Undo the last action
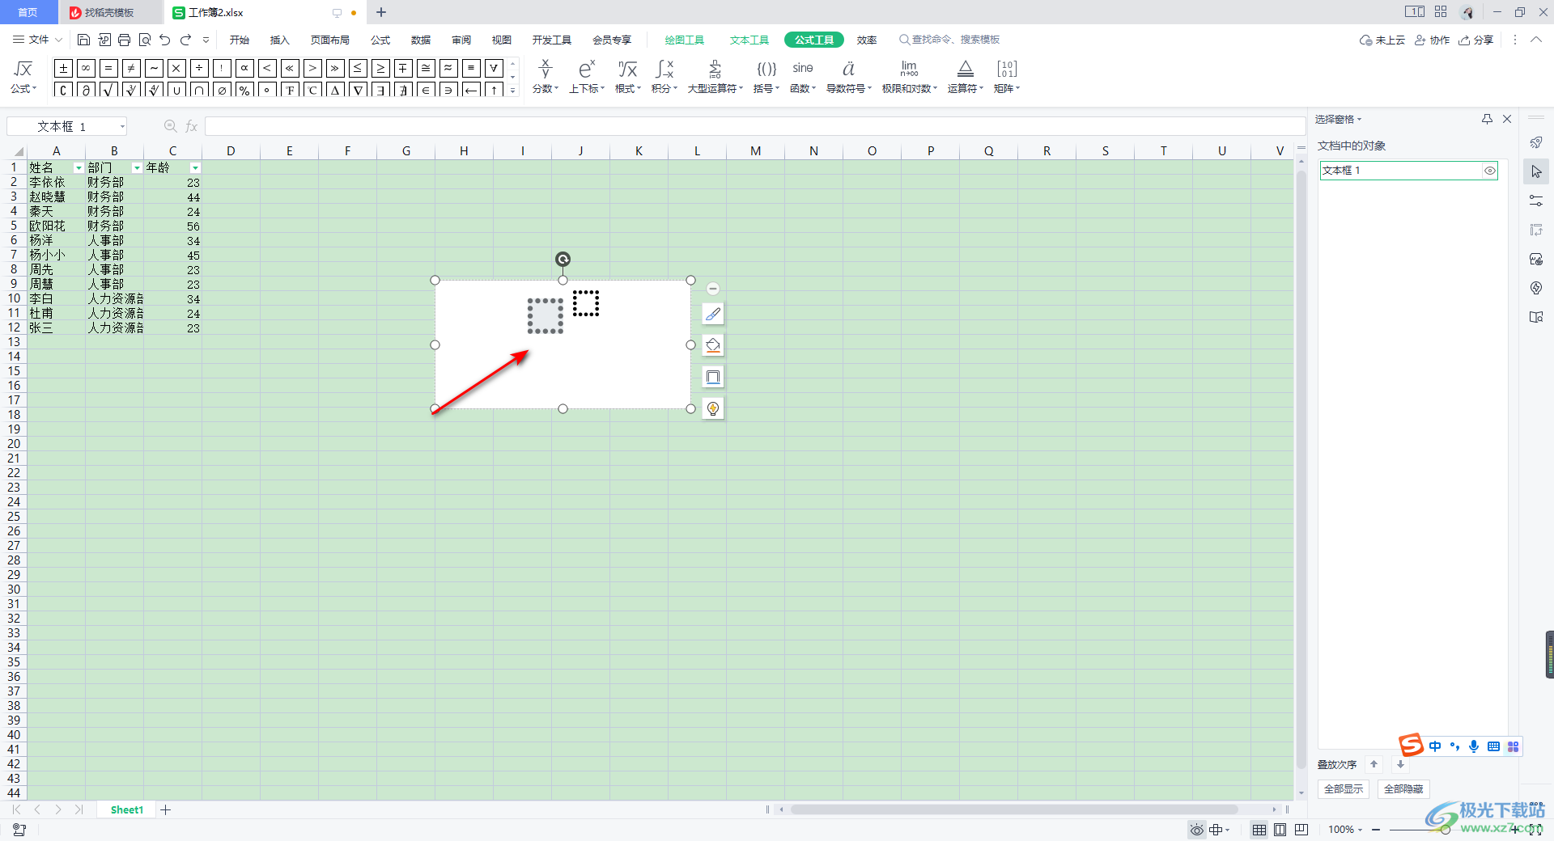Screen dimensions: 1554x841 point(165,40)
